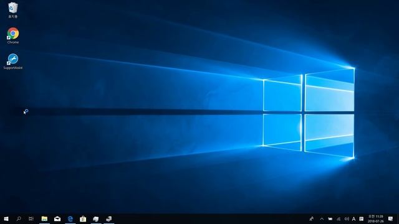
Task: Select the Chrome desktop shortcut
Action: click(x=13, y=35)
